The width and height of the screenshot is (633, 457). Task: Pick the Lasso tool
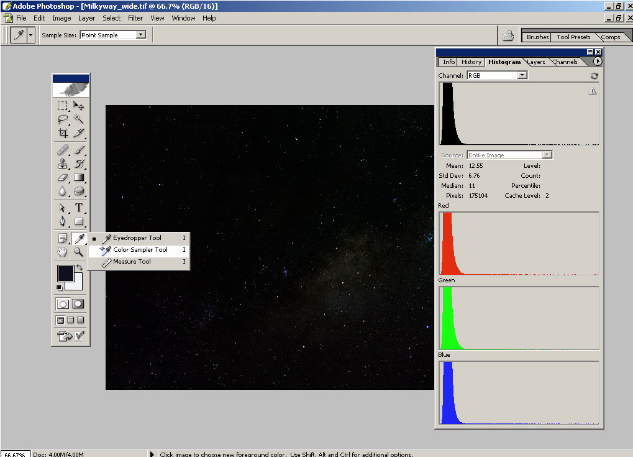click(63, 119)
